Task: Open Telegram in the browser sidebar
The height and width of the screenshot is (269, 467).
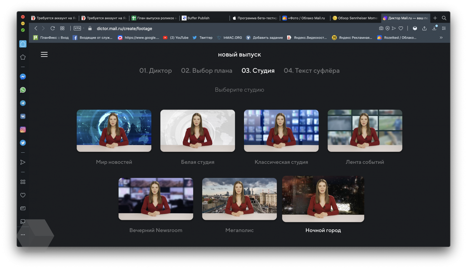Action: point(23,103)
